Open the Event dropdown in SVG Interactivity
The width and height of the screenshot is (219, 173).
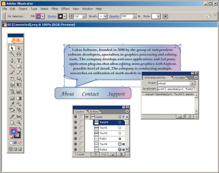(192, 83)
